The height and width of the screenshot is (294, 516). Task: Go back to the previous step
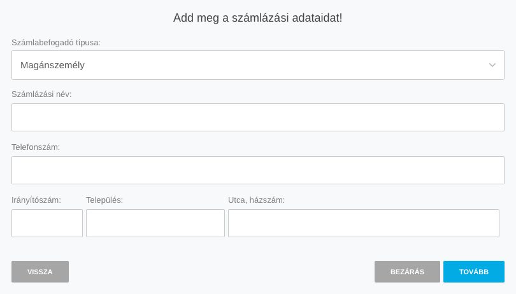tap(40, 272)
